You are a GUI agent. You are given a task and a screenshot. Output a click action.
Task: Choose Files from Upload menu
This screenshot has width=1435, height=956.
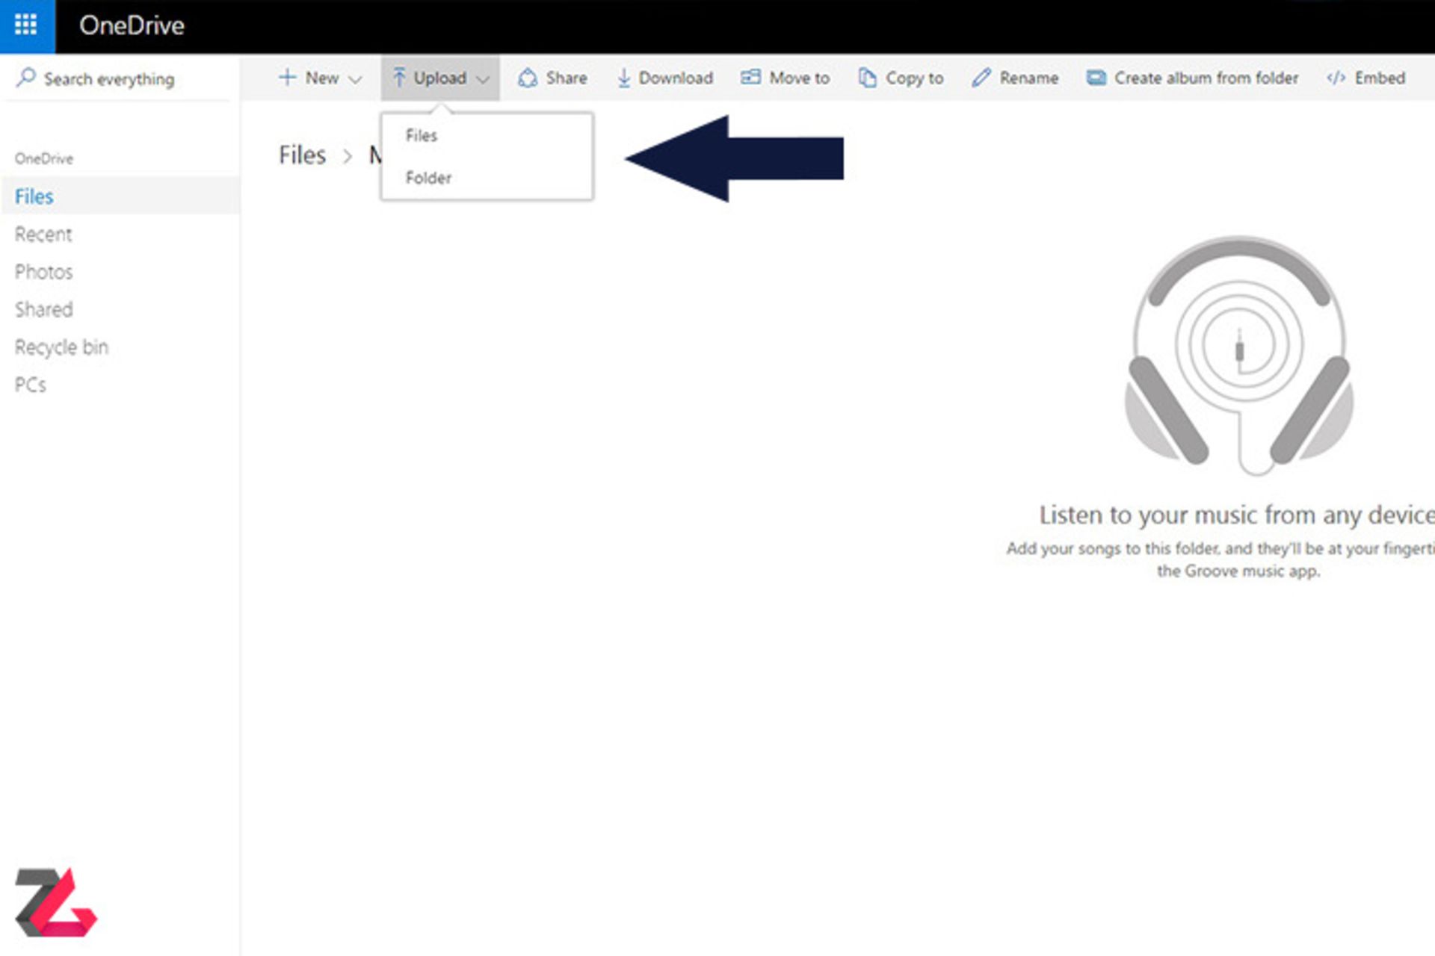coord(422,135)
